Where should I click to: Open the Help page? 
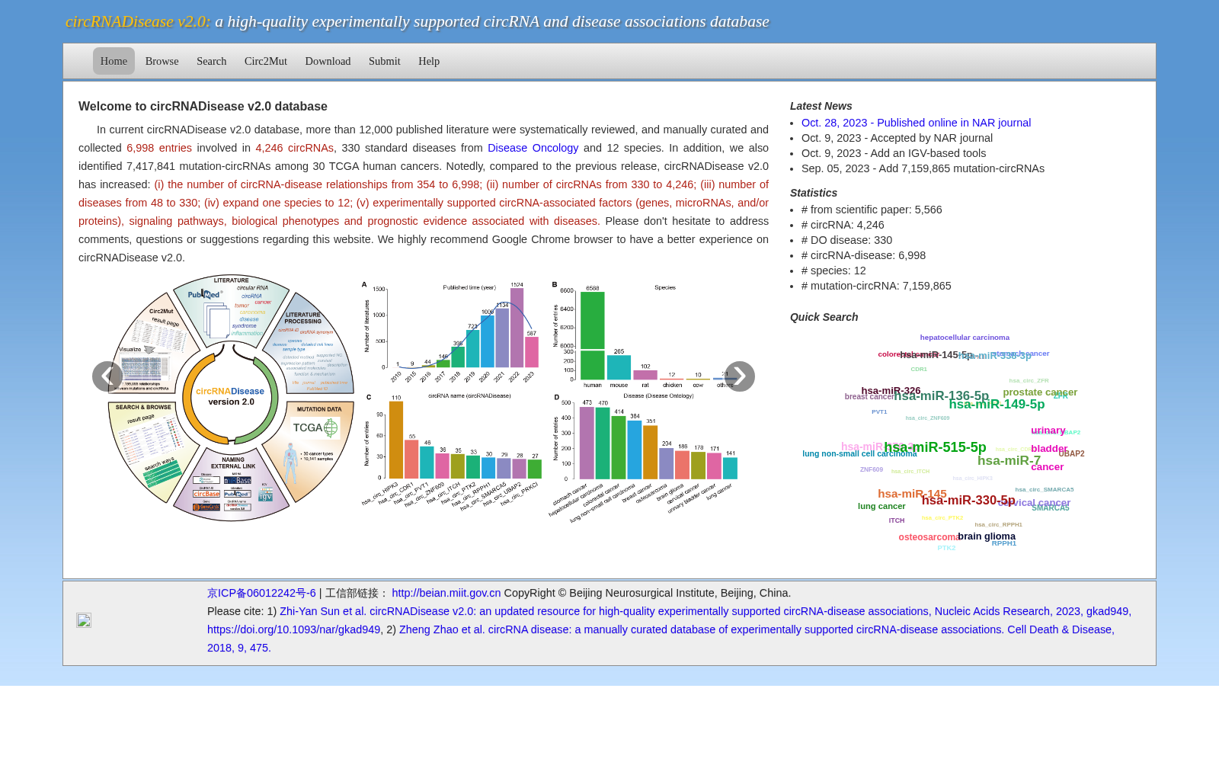tap(429, 61)
